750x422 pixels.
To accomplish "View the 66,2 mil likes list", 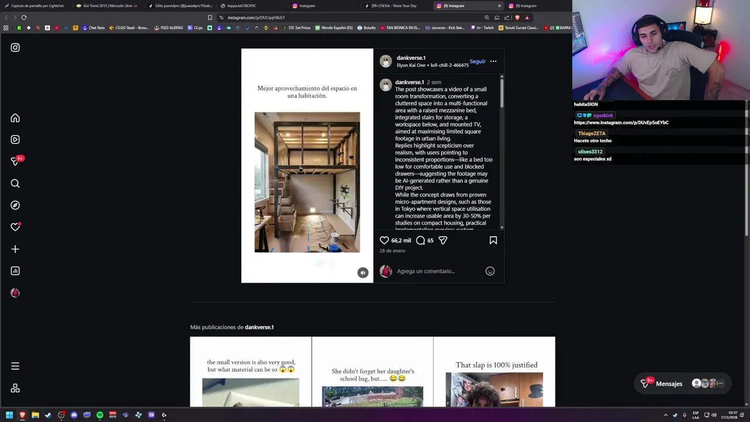I will click(x=401, y=240).
